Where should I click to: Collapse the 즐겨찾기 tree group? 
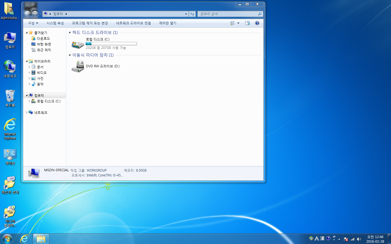[x=27, y=33]
